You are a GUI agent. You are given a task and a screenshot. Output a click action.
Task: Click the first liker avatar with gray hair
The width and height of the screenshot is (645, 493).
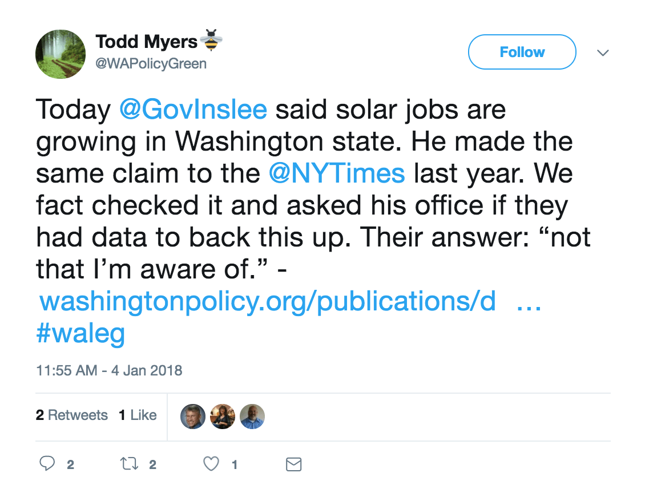tap(193, 417)
